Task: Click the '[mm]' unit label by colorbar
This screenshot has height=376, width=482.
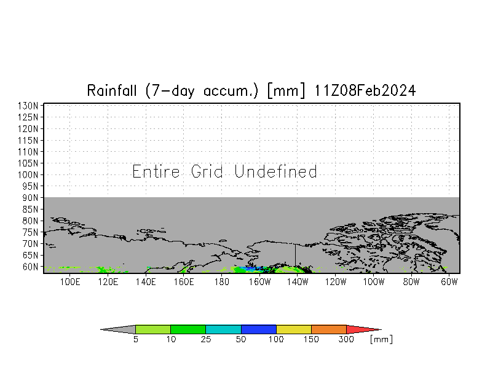Action: coord(381,339)
